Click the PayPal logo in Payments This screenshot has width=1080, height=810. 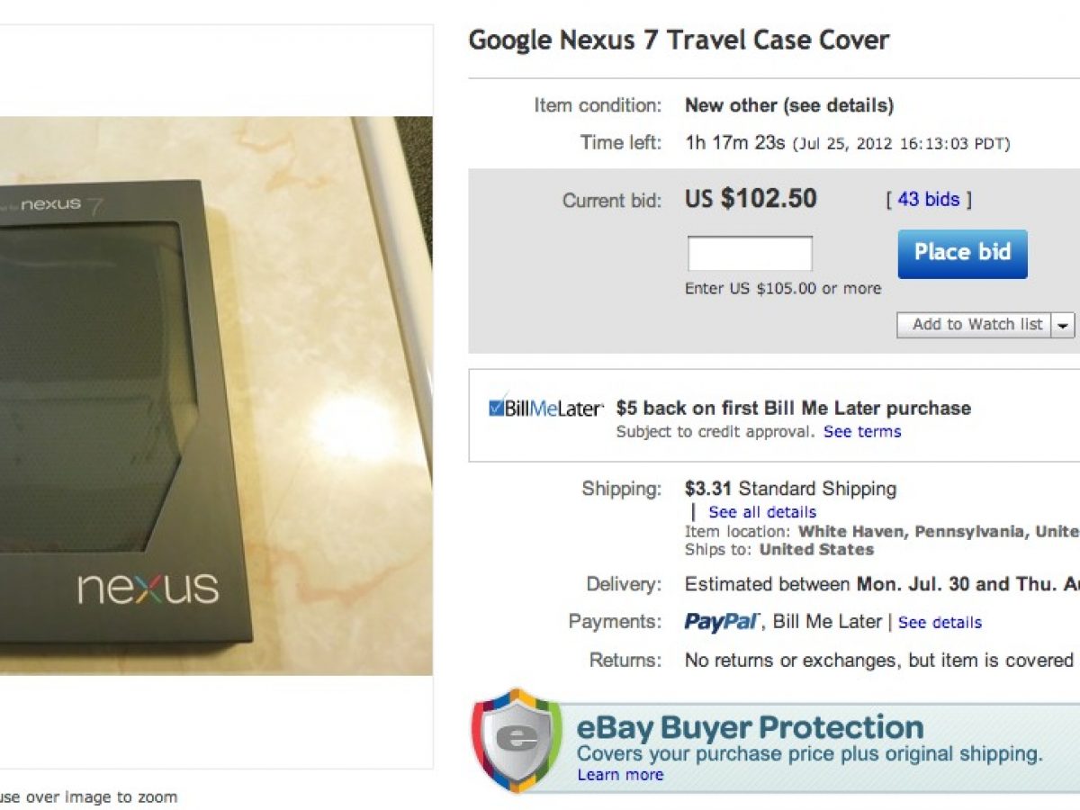723,622
